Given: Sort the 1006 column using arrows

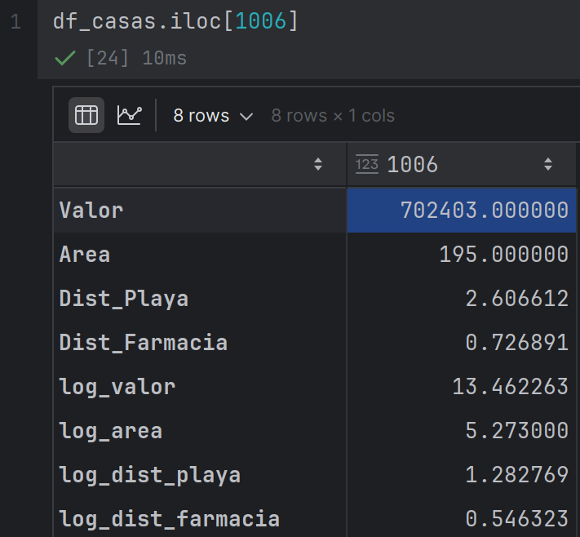Looking at the screenshot, I should click(x=548, y=164).
